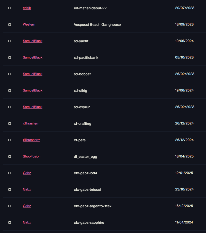Click the xt-crafting asset name
The width and height of the screenshot is (206, 233).
[x=83, y=123]
